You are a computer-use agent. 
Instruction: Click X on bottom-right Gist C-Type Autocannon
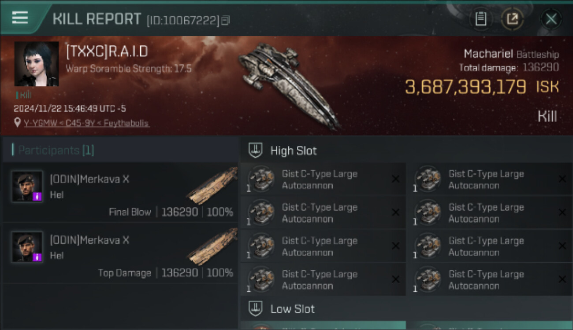(x=562, y=279)
